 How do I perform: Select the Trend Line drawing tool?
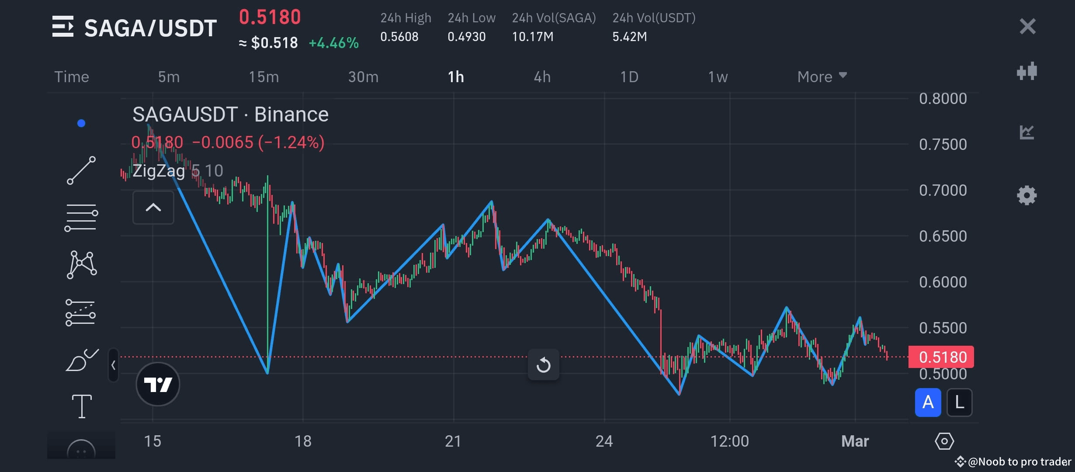[x=81, y=170]
